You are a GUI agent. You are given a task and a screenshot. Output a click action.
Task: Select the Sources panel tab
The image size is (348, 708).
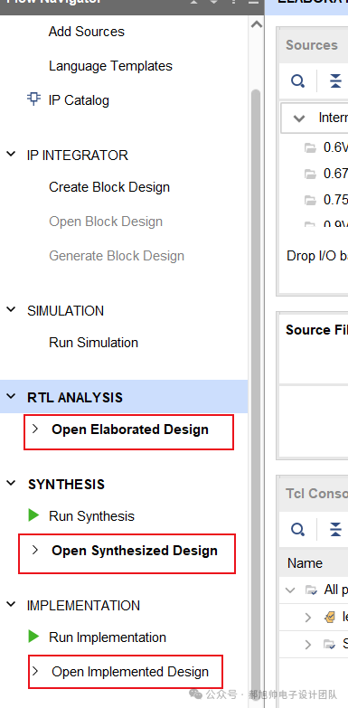pyautogui.click(x=312, y=45)
